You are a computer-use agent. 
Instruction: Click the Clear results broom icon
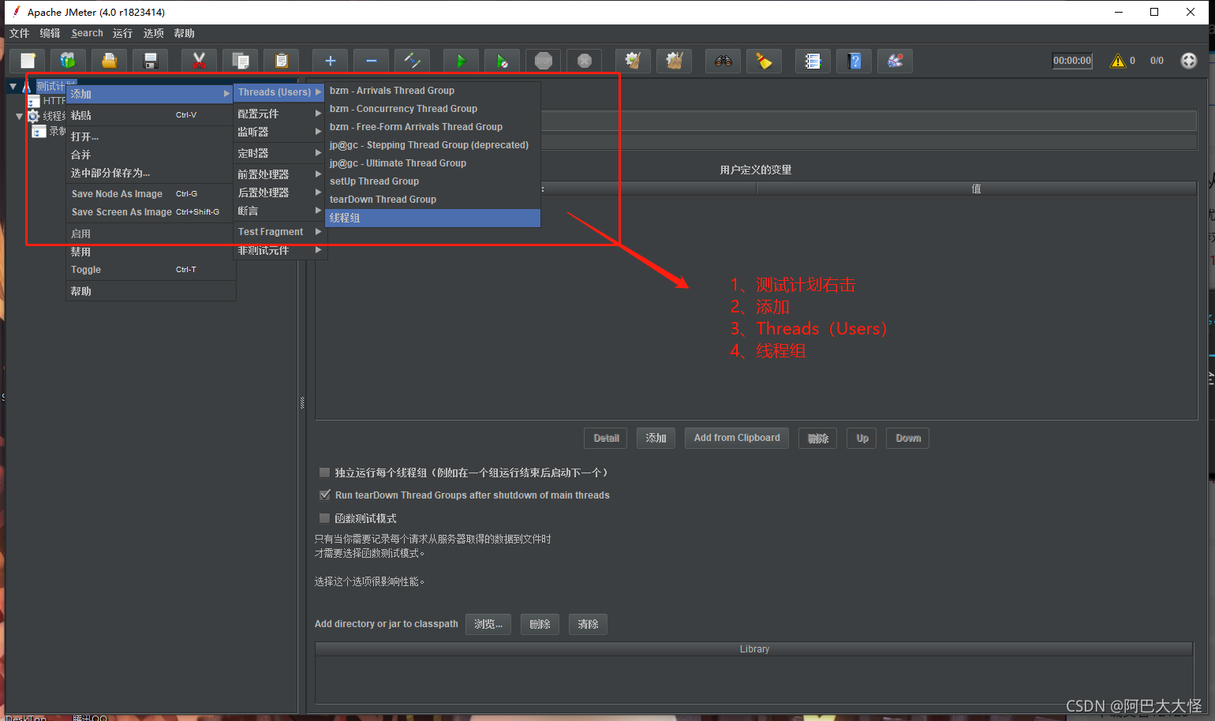pos(633,61)
